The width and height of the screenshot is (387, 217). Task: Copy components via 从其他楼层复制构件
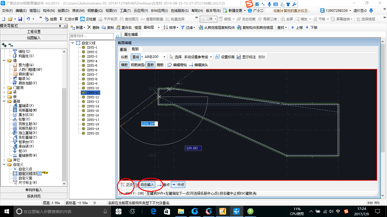tap(217, 27)
